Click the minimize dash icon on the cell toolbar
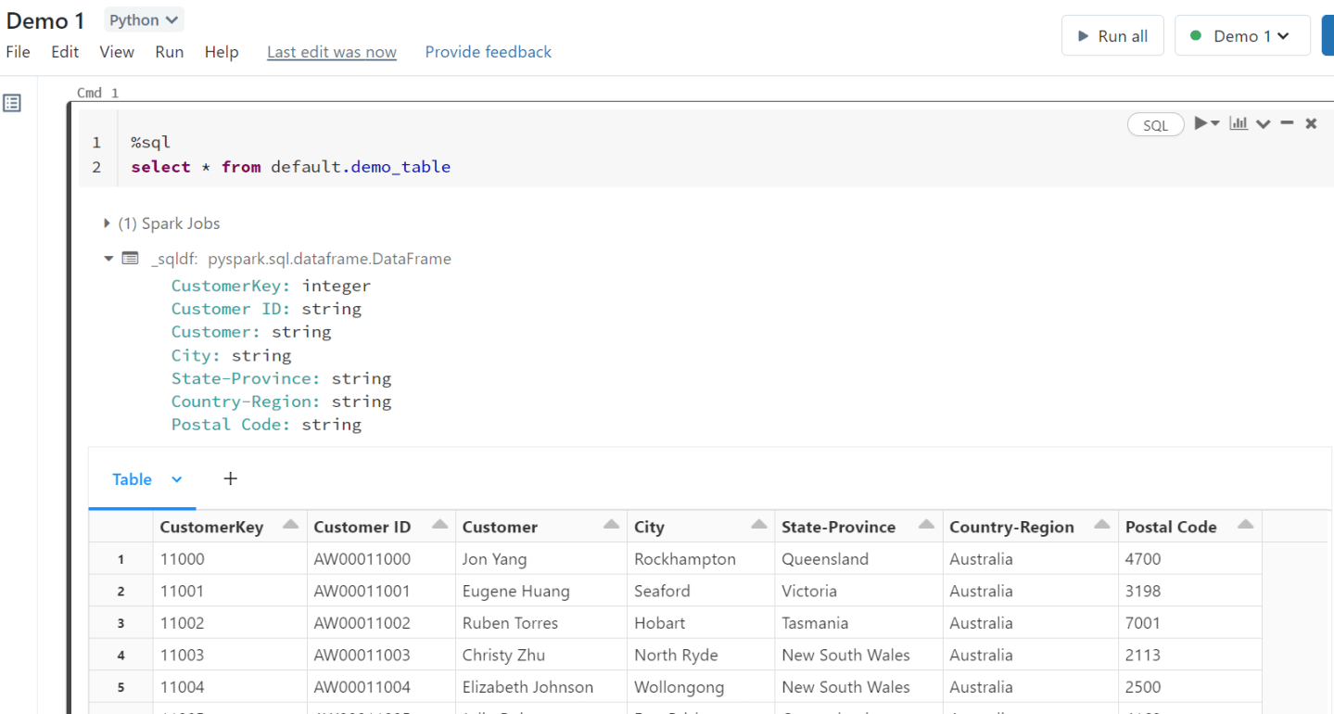1334x714 pixels. (x=1287, y=122)
